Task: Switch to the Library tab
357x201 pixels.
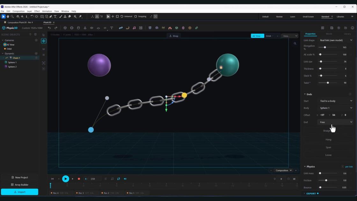Action: click(347, 34)
